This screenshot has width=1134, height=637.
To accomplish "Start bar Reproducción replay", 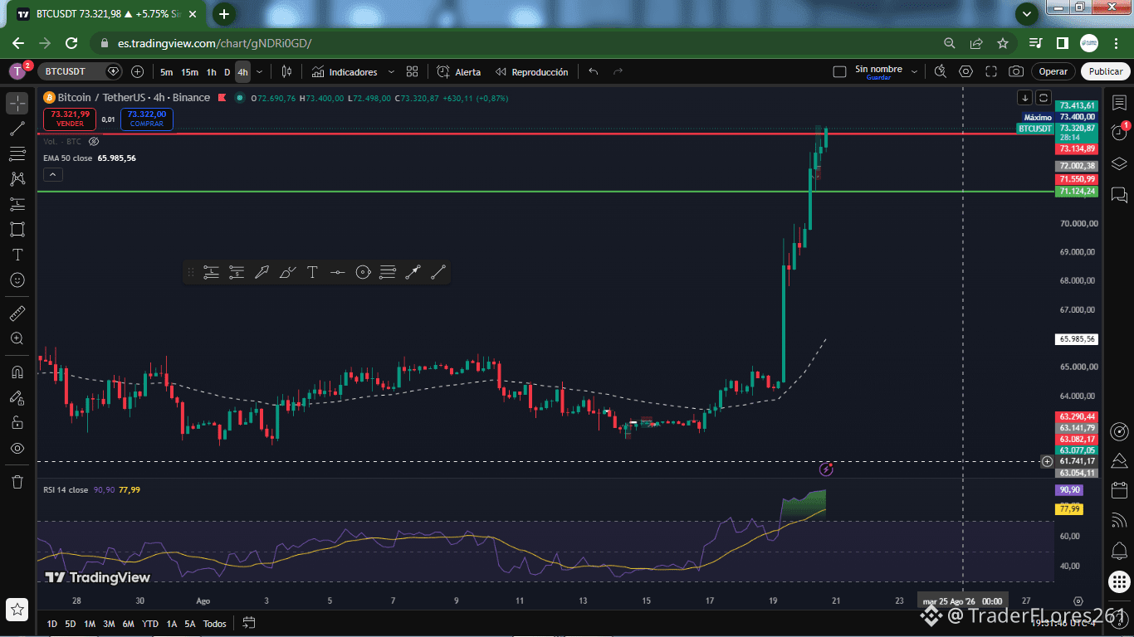I will point(531,72).
